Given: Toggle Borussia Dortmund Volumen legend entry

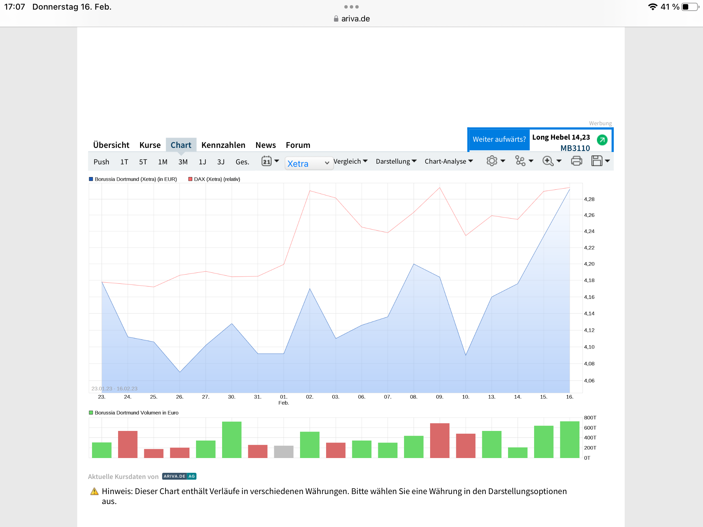Looking at the screenshot, I should pos(136,413).
